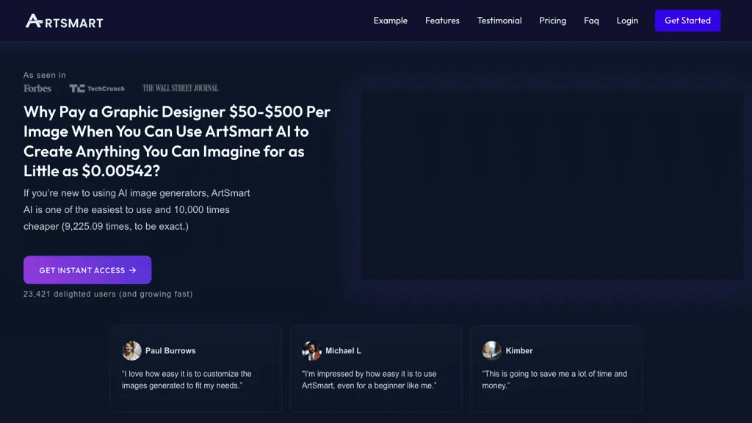Select the name "Michael L"
Image resolution: width=752 pixels, height=423 pixels.
click(344, 350)
